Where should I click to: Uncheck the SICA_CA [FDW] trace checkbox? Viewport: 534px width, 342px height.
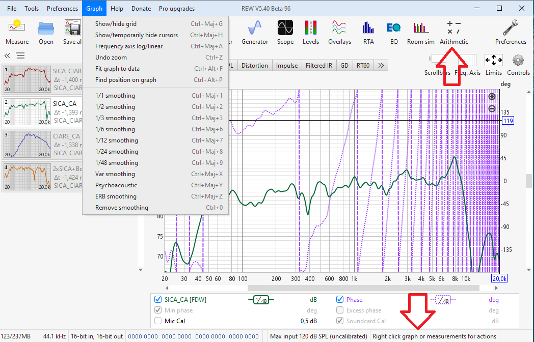158,300
